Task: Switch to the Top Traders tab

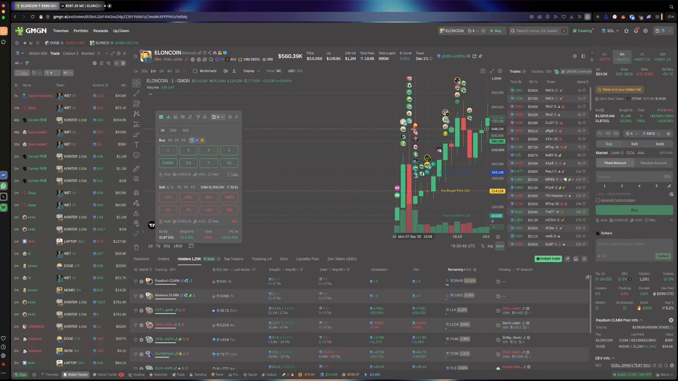Action: [x=233, y=259]
